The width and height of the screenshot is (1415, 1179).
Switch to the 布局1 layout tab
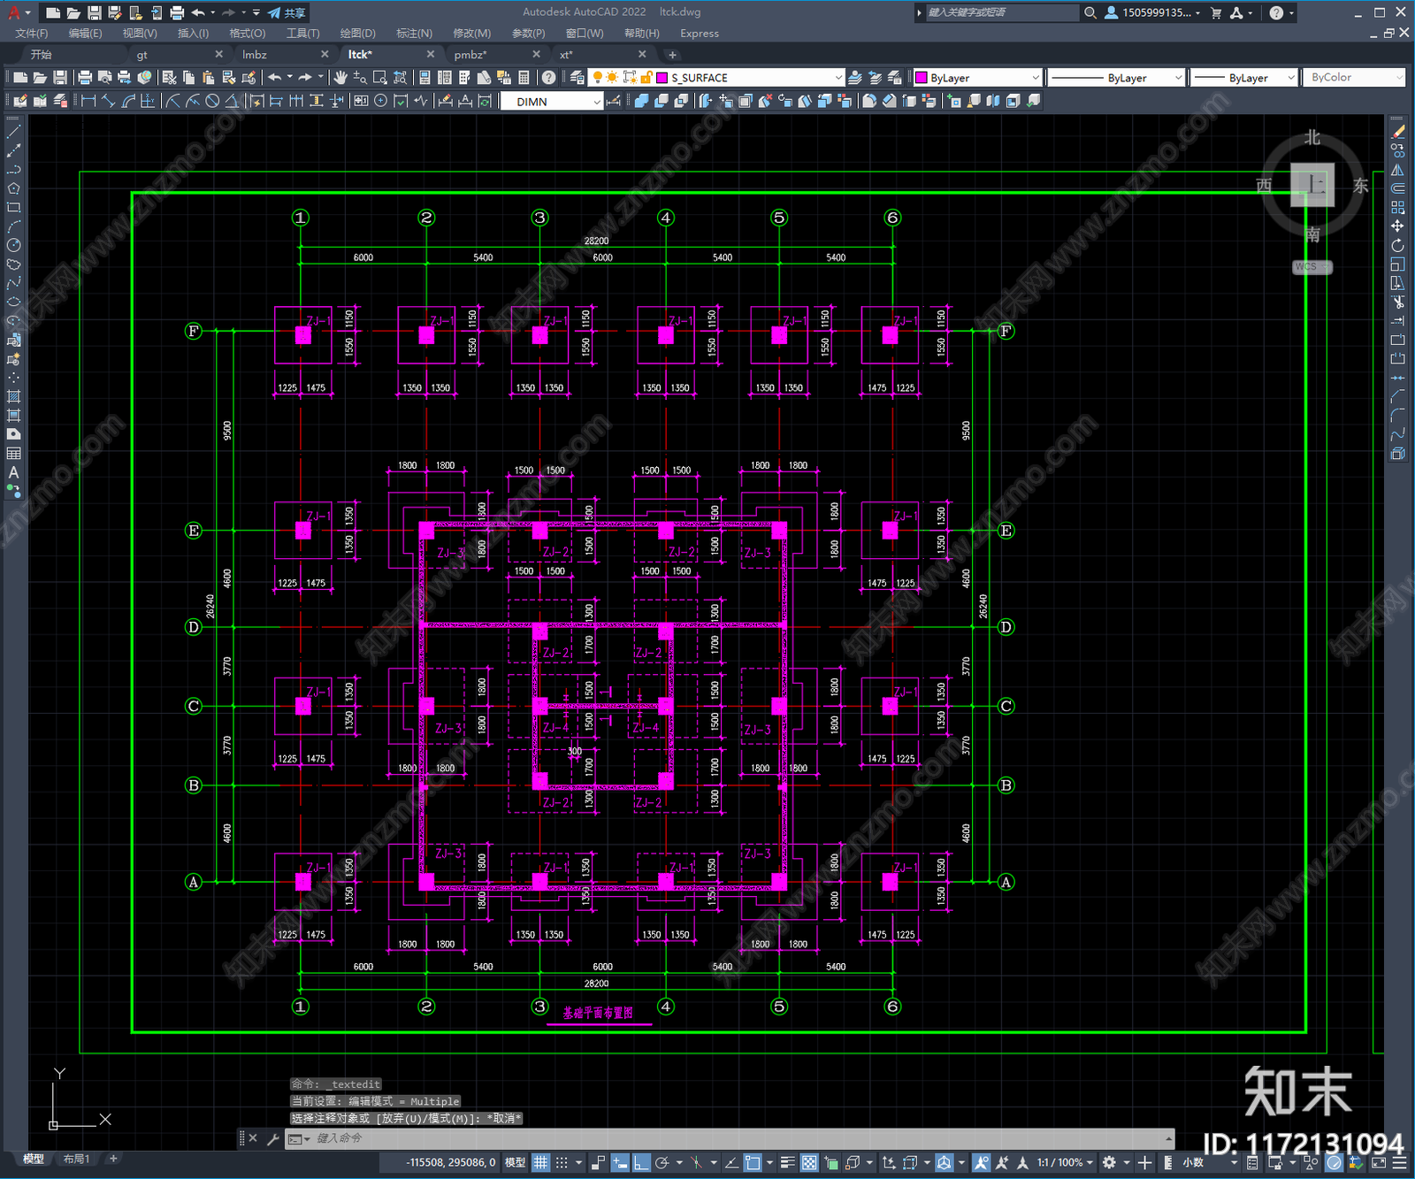click(x=76, y=1159)
